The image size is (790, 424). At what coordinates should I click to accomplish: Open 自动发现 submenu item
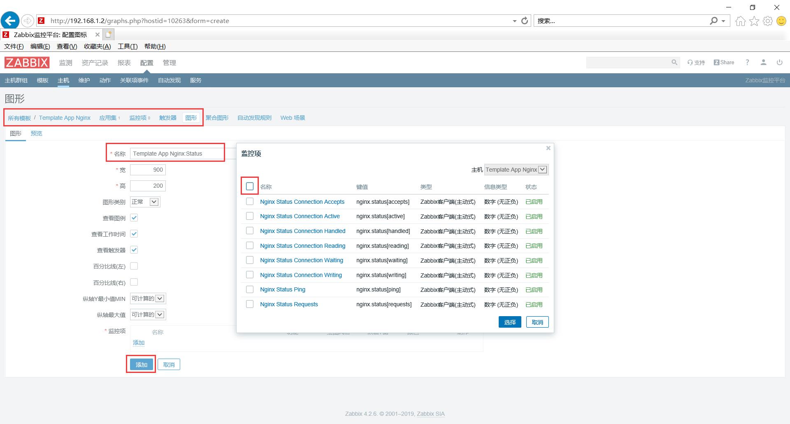[x=169, y=80]
